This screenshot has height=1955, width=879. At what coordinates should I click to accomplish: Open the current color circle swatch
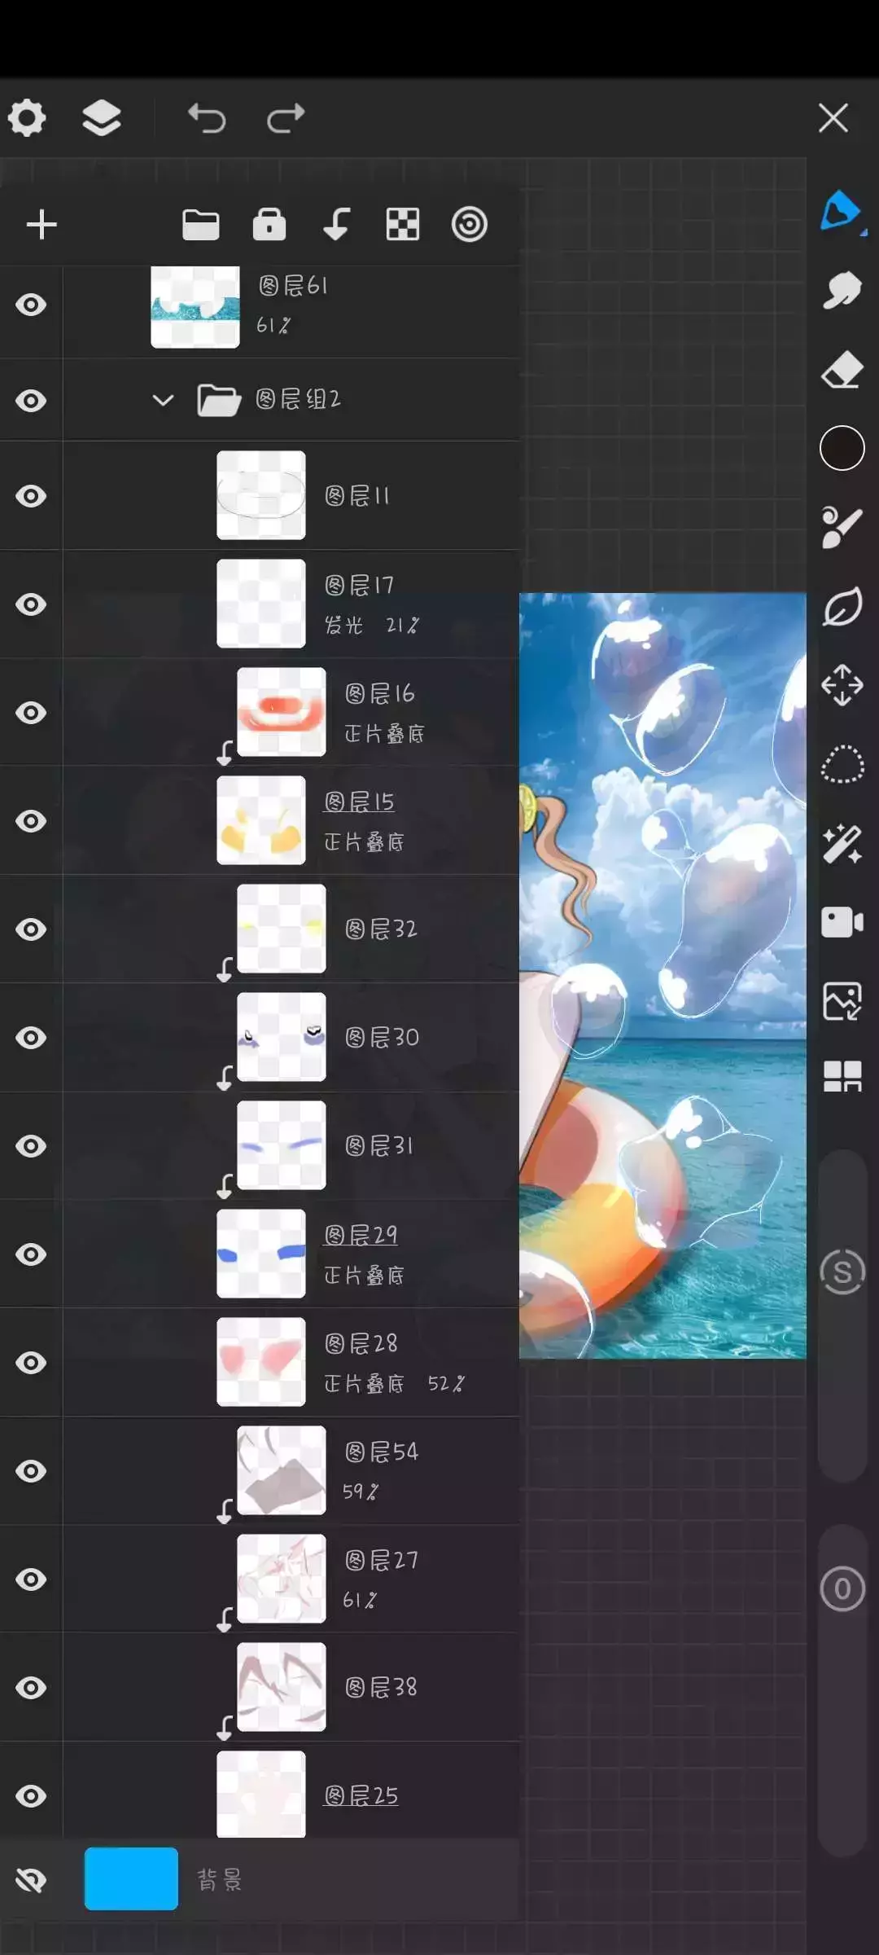click(x=842, y=448)
